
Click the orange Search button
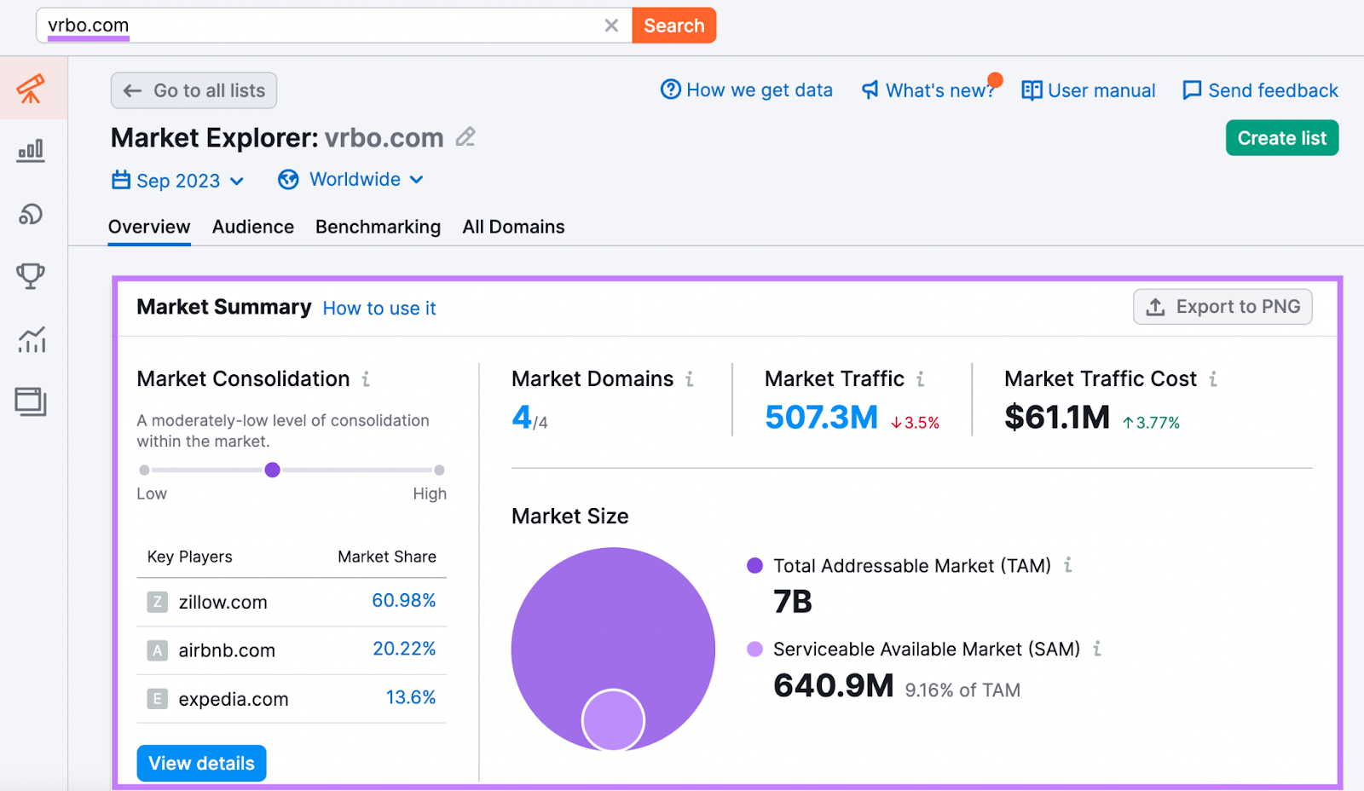[x=674, y=26]
